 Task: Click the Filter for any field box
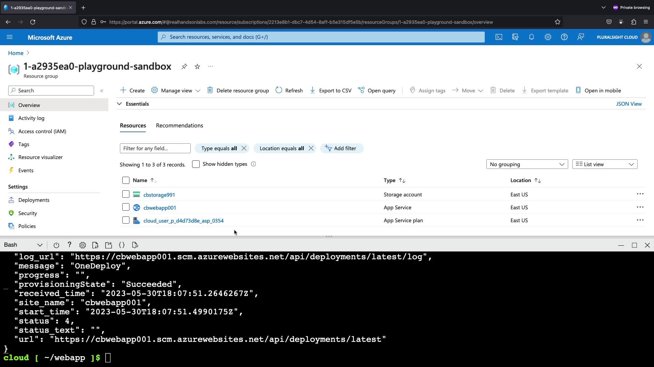[x=155, y=148]
